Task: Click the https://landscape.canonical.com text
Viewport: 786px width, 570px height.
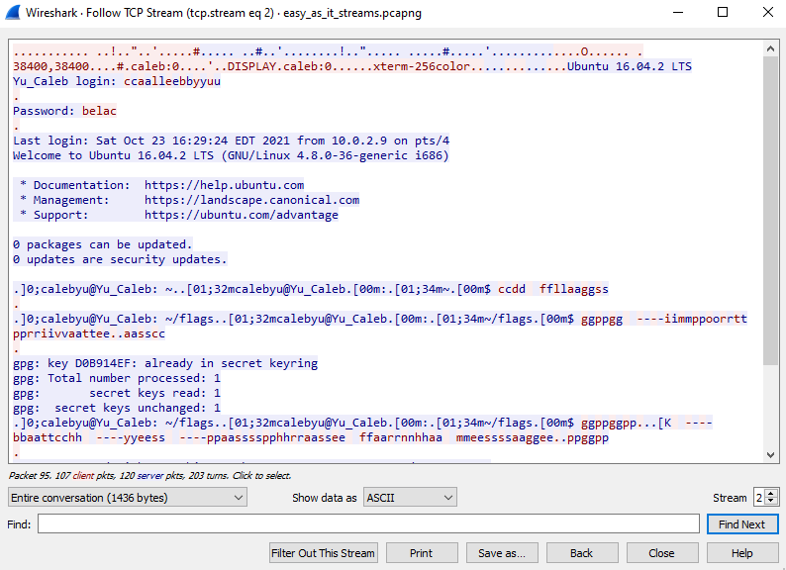Action: (x=251, y=200)
